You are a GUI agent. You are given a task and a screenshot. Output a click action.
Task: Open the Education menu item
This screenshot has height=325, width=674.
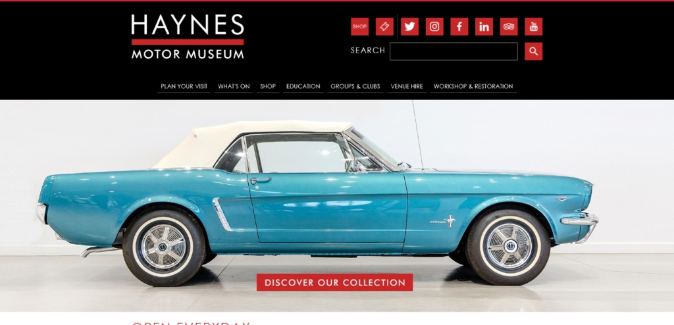coord(303,86)
